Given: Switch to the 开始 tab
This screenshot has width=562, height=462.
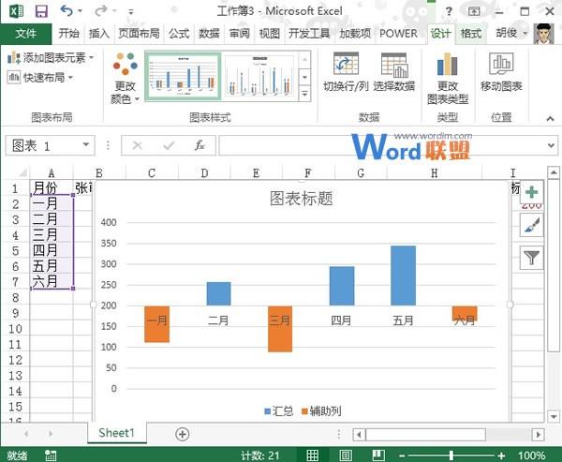Looking at the screenshot, I should [x=68, y=34].
